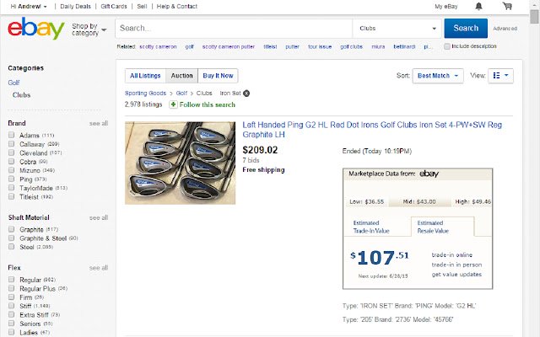Click the eBay logo
The width and height of the screenshot is (540, 337).
click(x=36, y=29)
